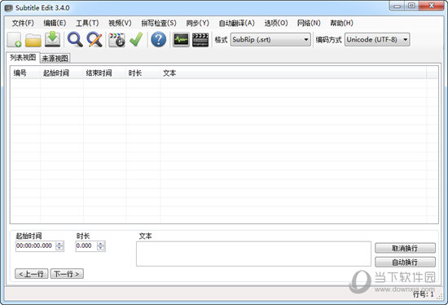Run spell check green checkmark icon
This screenshot has height=305, width=448.
(x=136, y=39)
